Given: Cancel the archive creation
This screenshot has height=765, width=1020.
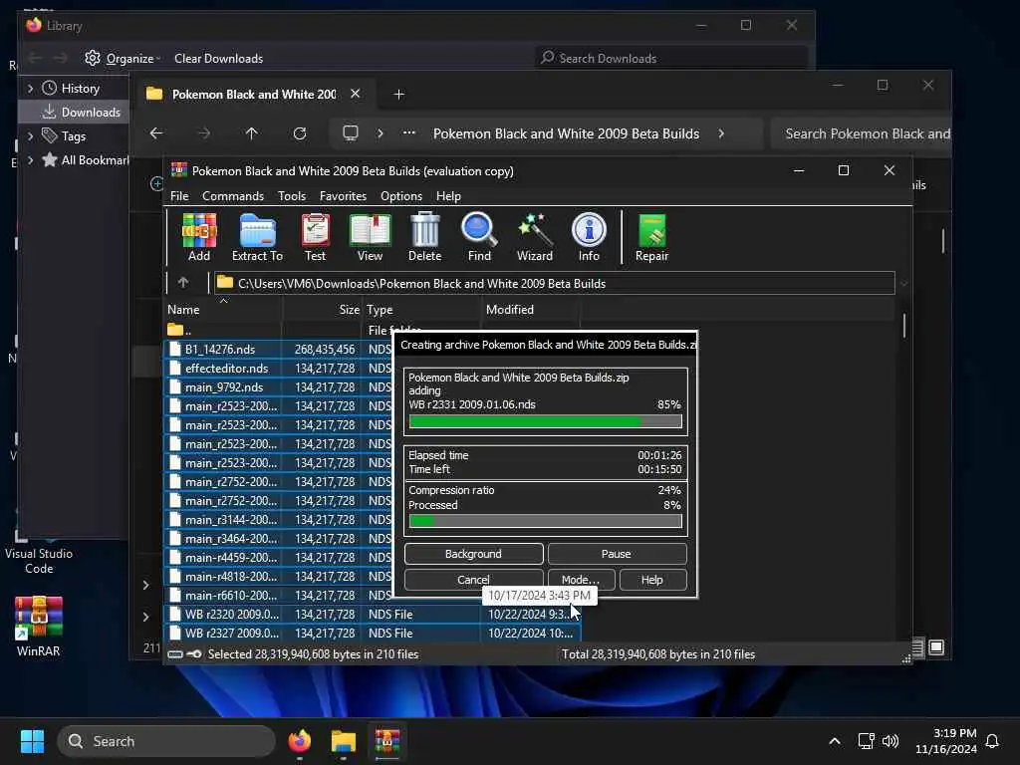Looking at the screenshot, I should (473, 579).
